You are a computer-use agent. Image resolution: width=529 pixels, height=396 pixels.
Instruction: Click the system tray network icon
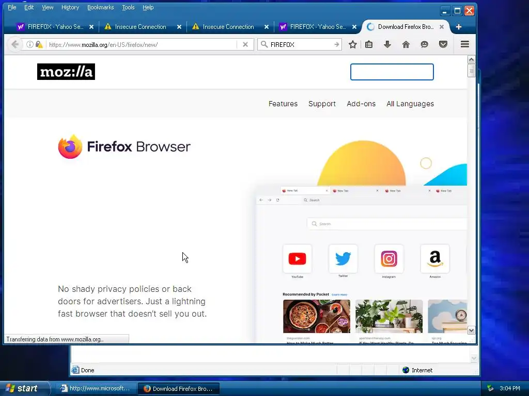490,388
